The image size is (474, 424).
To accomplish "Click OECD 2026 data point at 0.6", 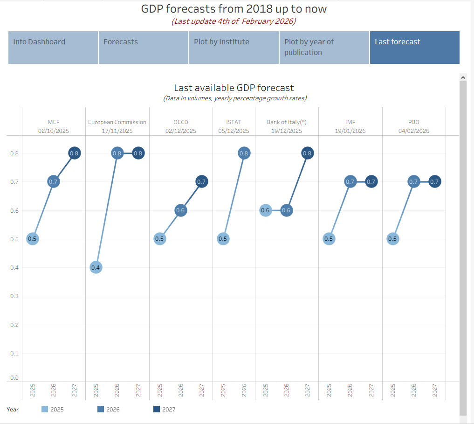I will [180, 210].
